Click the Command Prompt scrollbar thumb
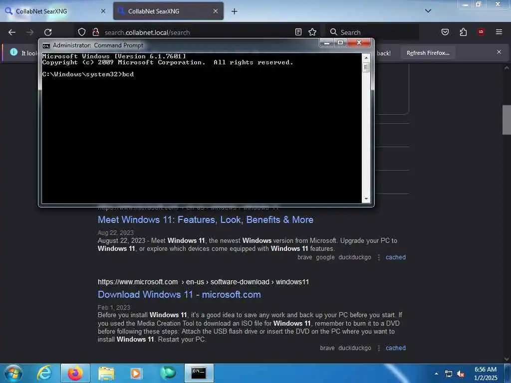The image size is (511, 383). click(366, 67)
